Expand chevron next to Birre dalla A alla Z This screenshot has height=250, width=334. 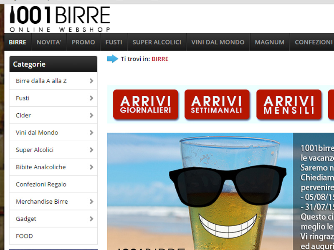point(91,81)
